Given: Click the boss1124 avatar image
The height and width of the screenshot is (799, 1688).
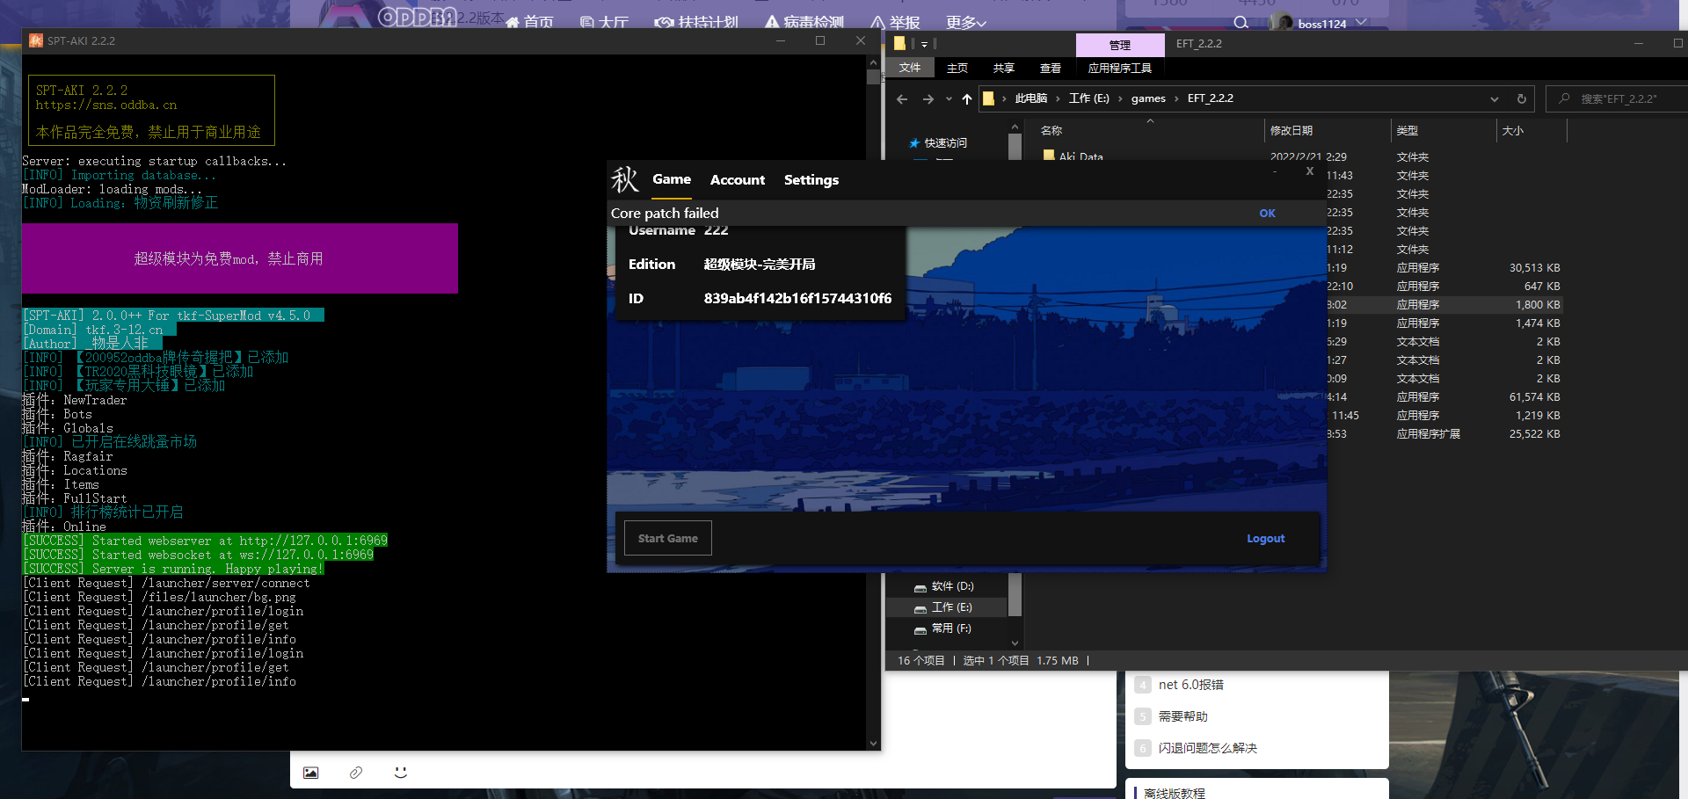Looking at the screenshot, I should 1282,23.
